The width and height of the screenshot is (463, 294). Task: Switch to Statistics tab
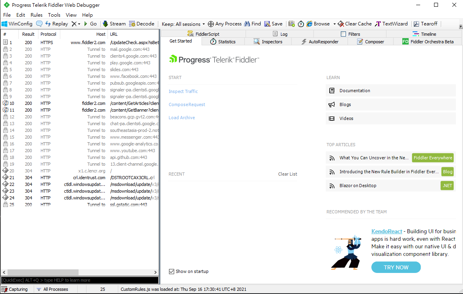coord(223,42)
